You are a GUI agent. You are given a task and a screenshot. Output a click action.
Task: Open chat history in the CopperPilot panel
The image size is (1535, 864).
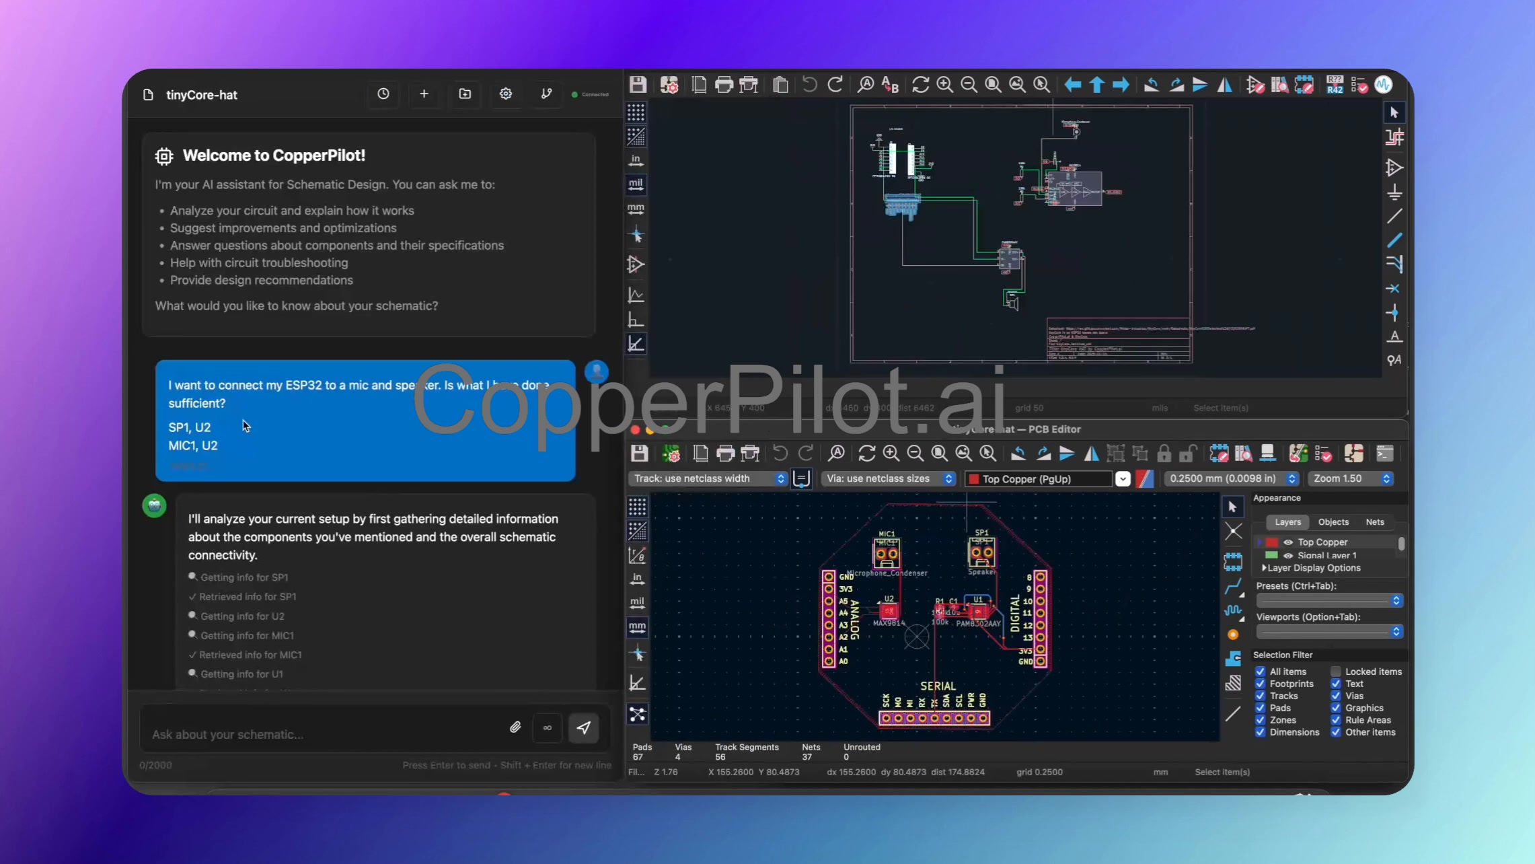point(383,94)
